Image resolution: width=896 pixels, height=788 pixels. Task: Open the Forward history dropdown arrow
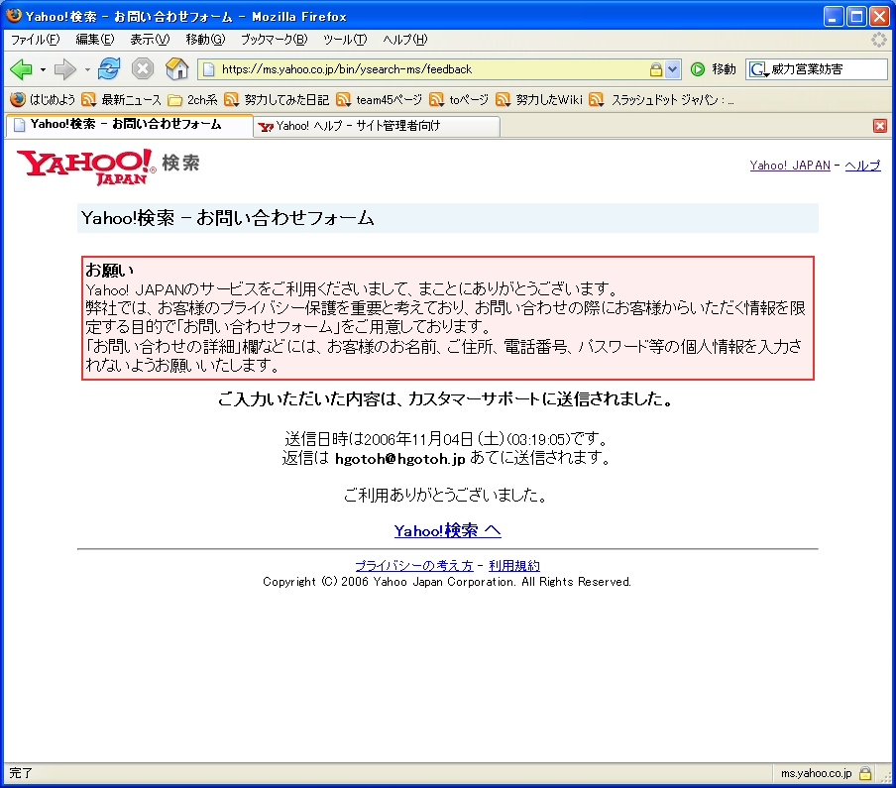[x=87, y=69]
